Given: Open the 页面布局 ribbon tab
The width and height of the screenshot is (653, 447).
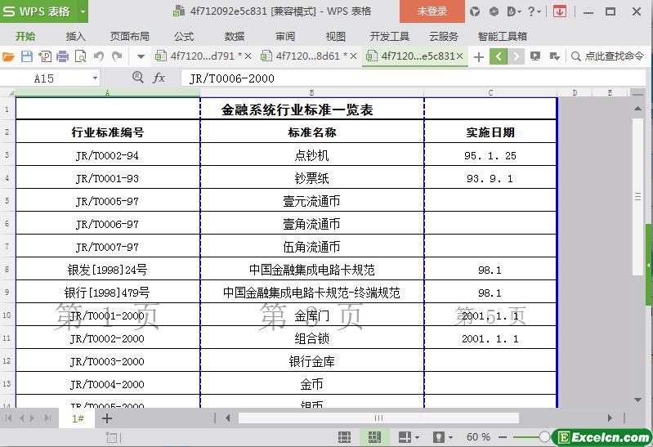Looking at the screenshot, I should (129, 36).
